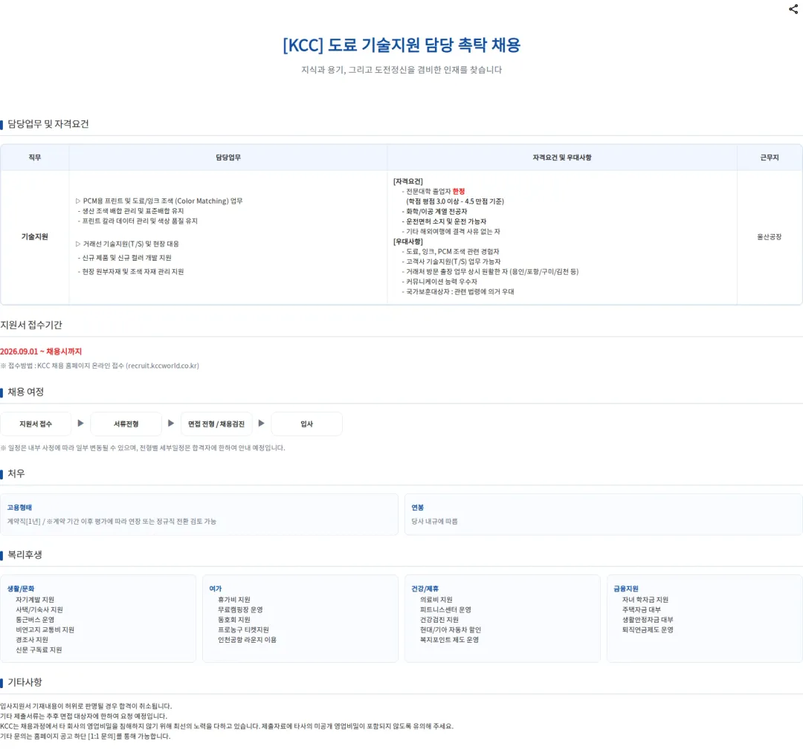This screenshot has height=755, width=803.
Task: Click the '금융지원' benefits card title
Action: pos(626,589)
